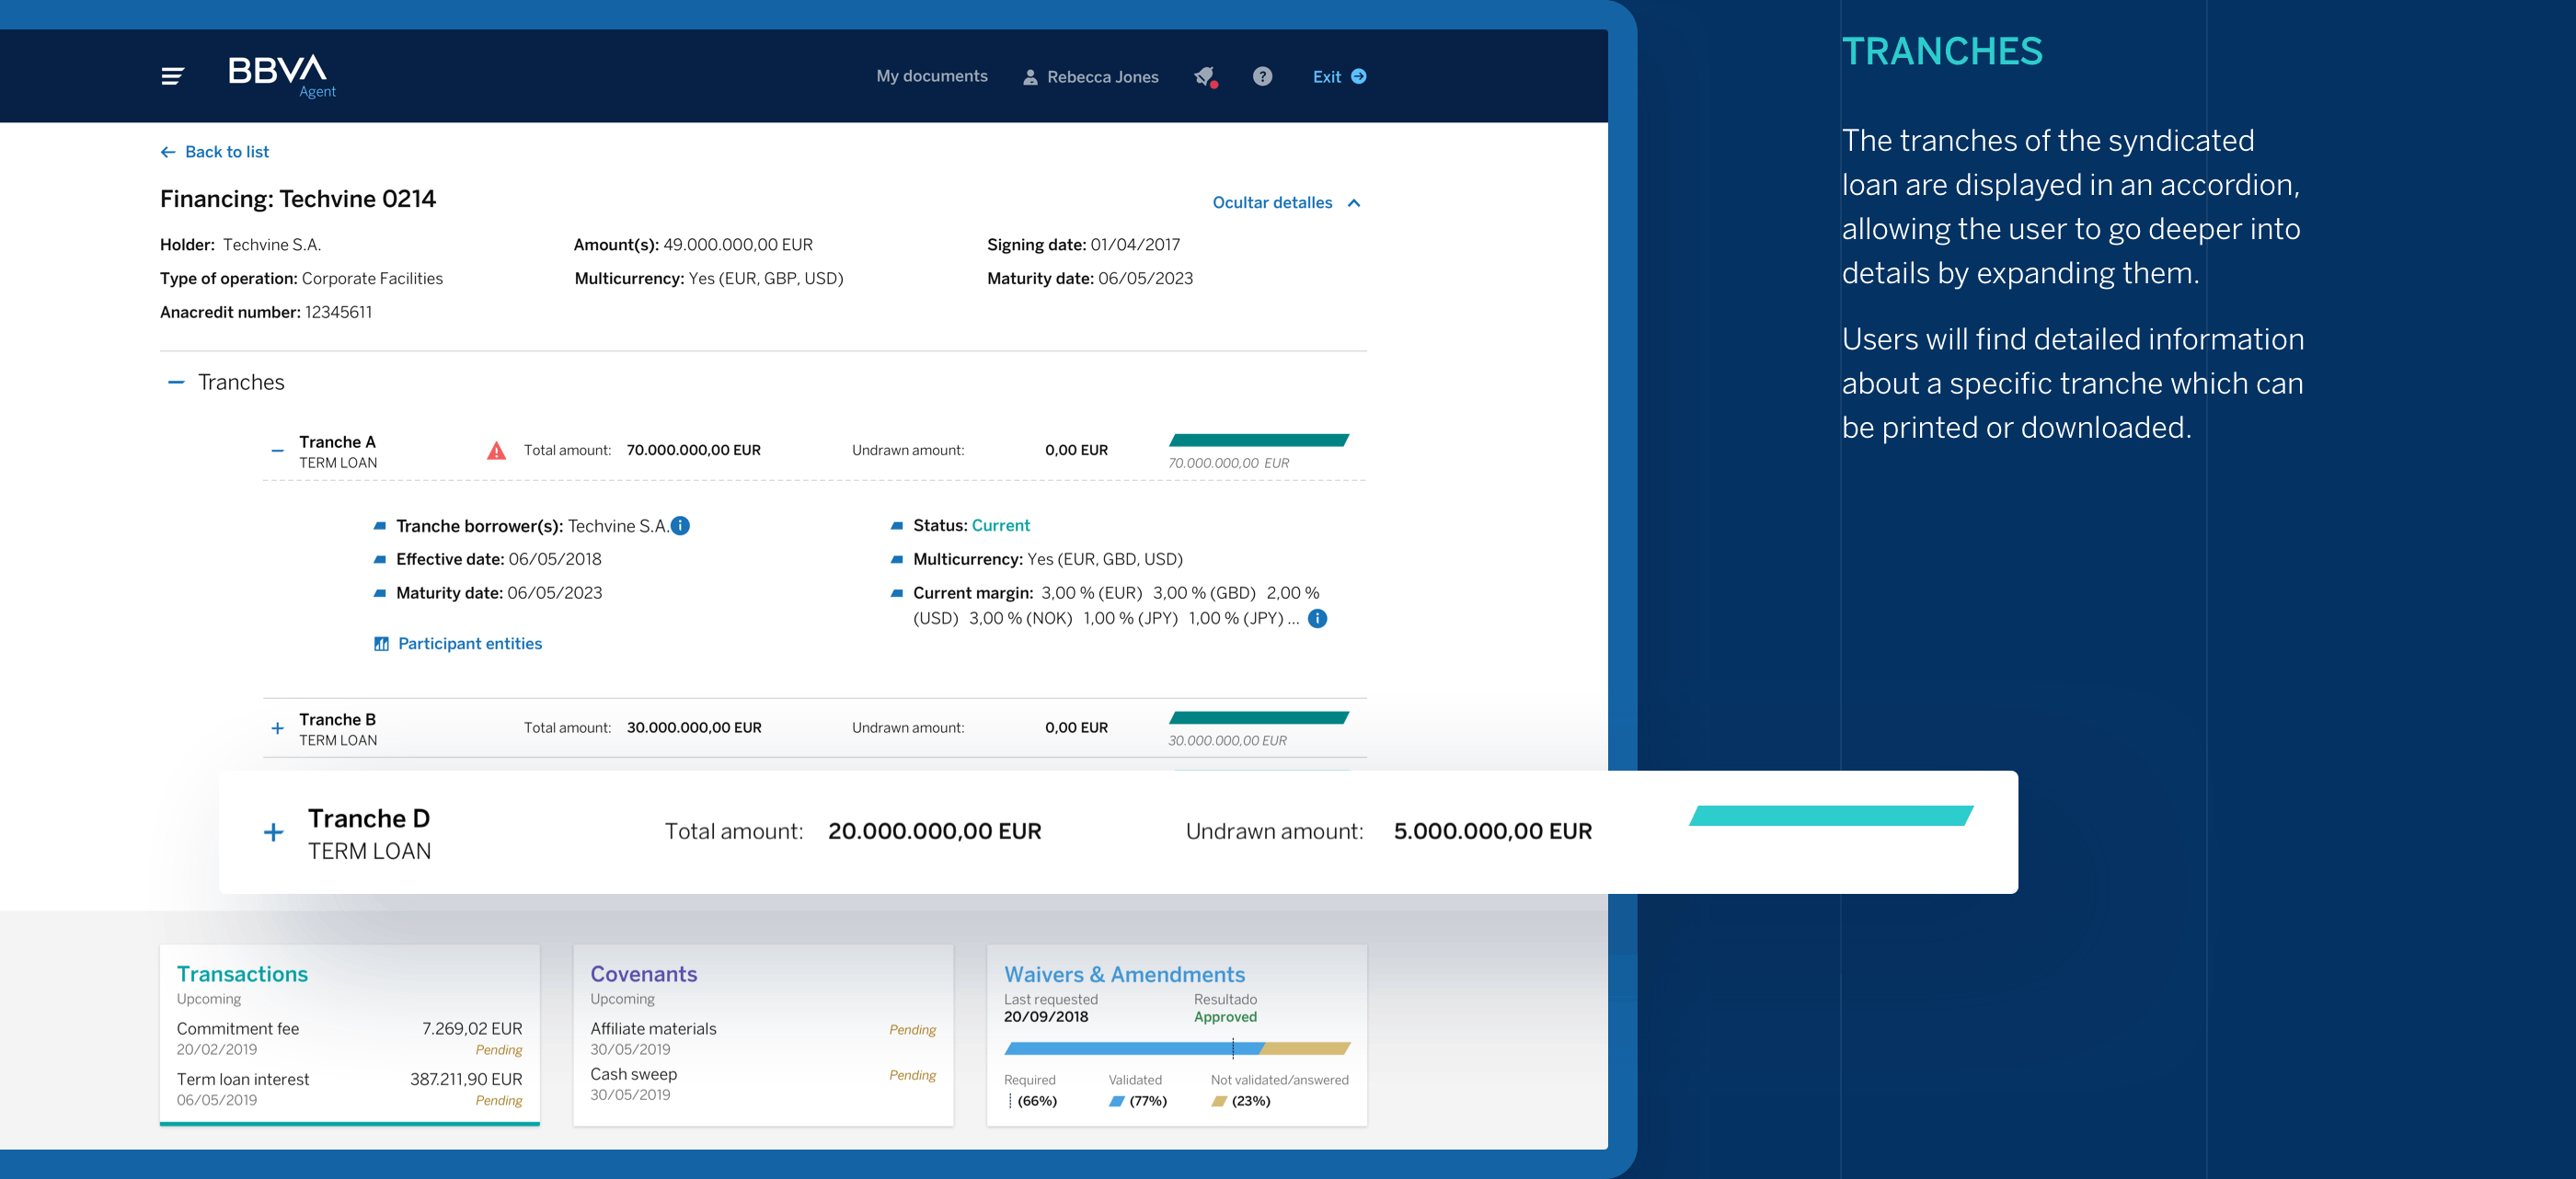Open the hamburger menu icon
The width and height of the screenshot is (2576, 1179).
point(172,76)
